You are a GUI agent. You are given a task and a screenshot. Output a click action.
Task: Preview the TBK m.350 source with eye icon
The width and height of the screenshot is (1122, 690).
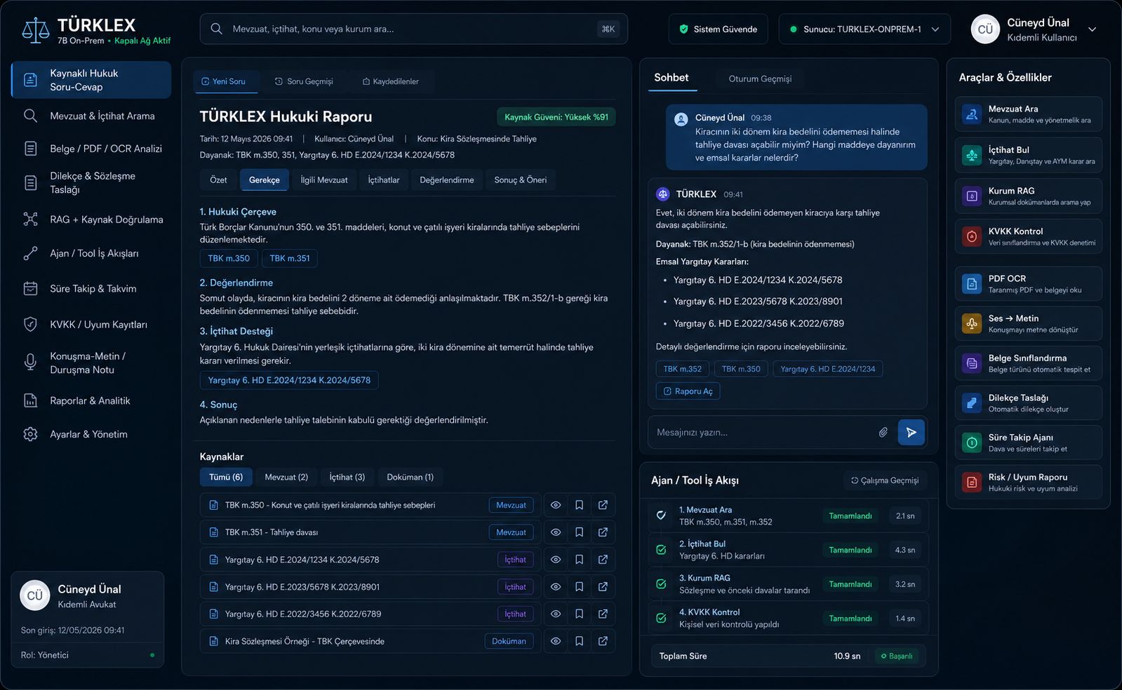(555, 505)
